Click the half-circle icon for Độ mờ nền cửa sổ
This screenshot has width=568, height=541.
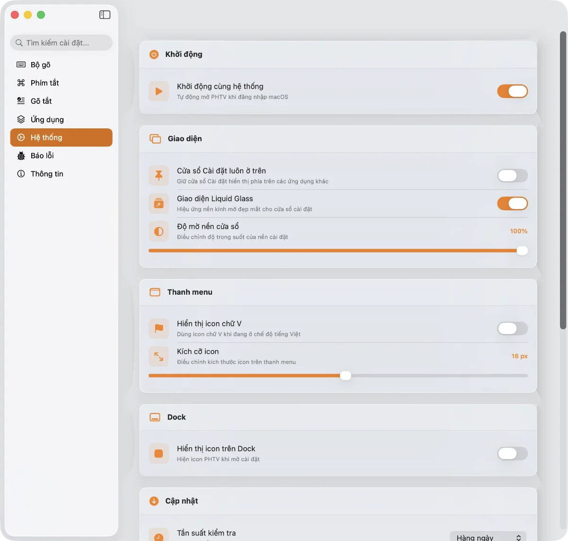tap(159, 232)
